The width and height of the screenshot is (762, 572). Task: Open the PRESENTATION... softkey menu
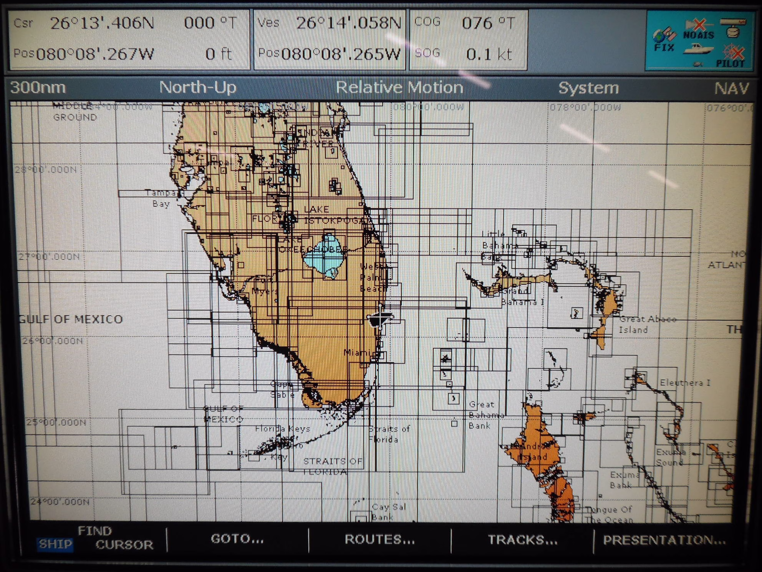pyautogui.click(x=664, y=540)
